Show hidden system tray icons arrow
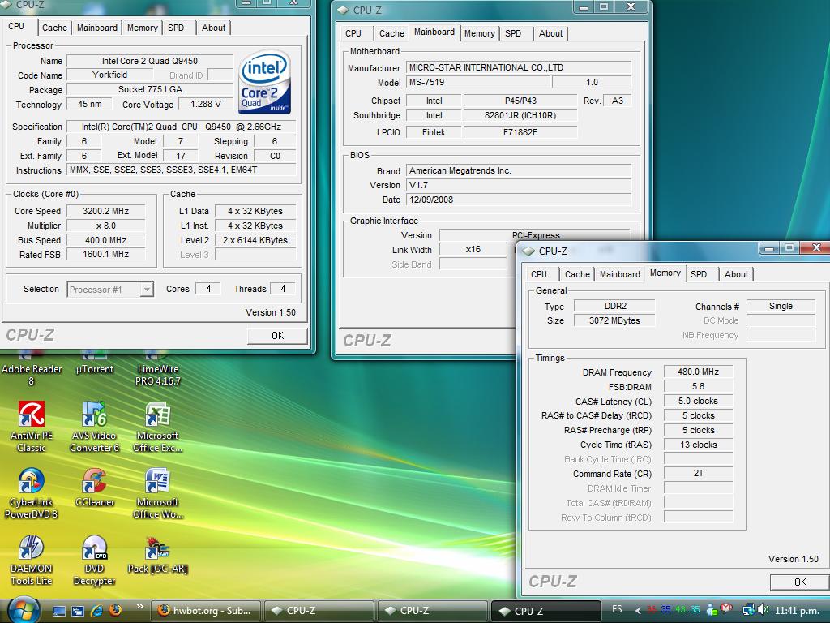This screenshot has width=830, height=623. (x=639, y=610)
